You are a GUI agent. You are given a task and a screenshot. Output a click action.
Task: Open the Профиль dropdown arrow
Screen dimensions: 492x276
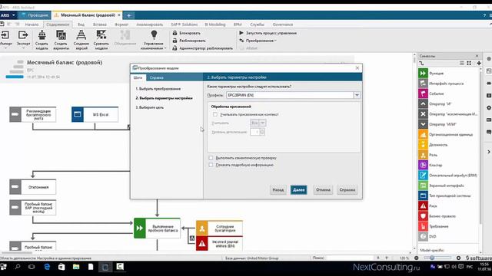tap(357, 95)
